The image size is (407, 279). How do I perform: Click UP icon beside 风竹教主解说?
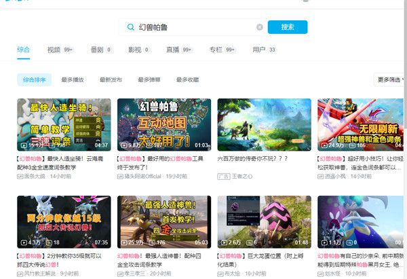pos(20,274)
